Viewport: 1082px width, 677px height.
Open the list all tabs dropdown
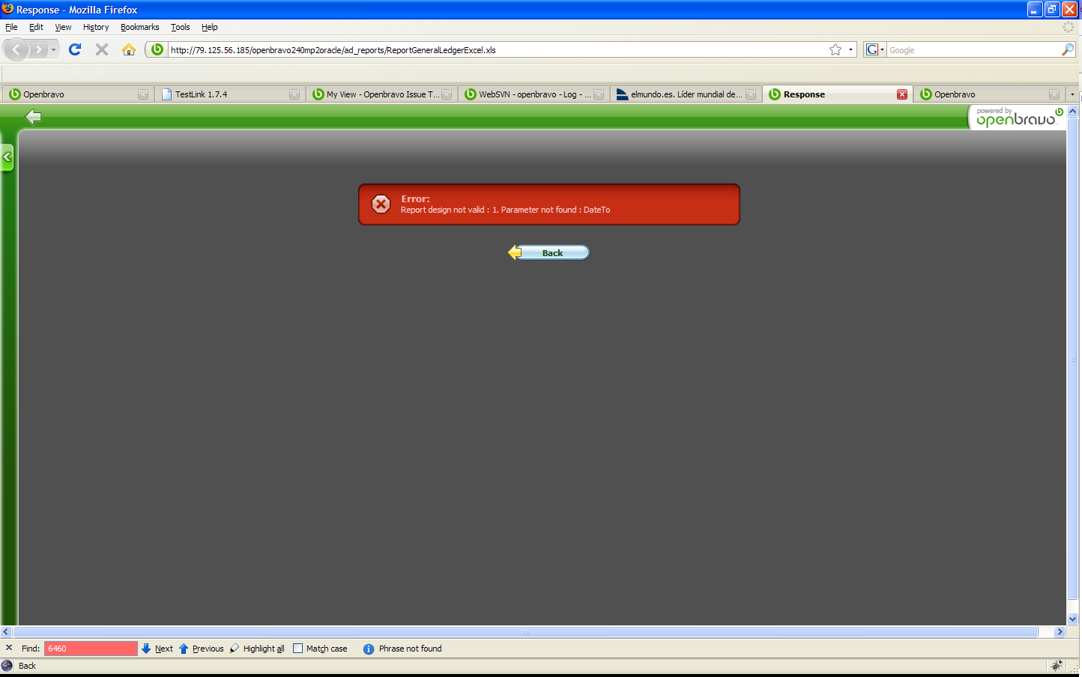tap(1072, 94)
